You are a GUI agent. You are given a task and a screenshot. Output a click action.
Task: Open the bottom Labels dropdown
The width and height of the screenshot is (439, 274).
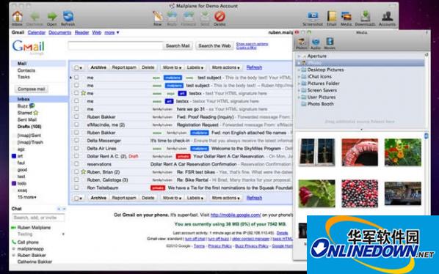[x=195, y=198]
